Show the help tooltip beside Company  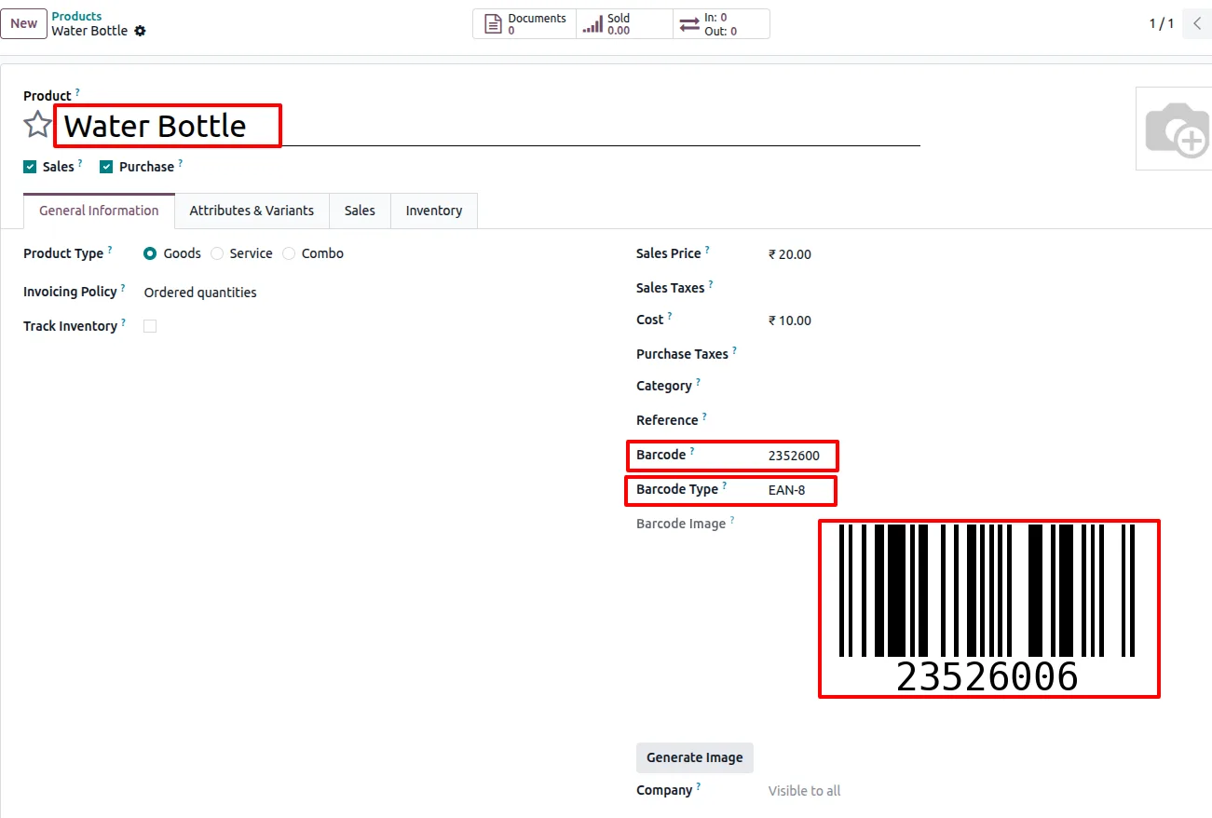click(699, 786)
